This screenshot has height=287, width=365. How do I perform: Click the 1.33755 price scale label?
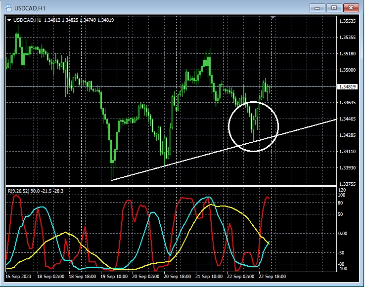347,184
